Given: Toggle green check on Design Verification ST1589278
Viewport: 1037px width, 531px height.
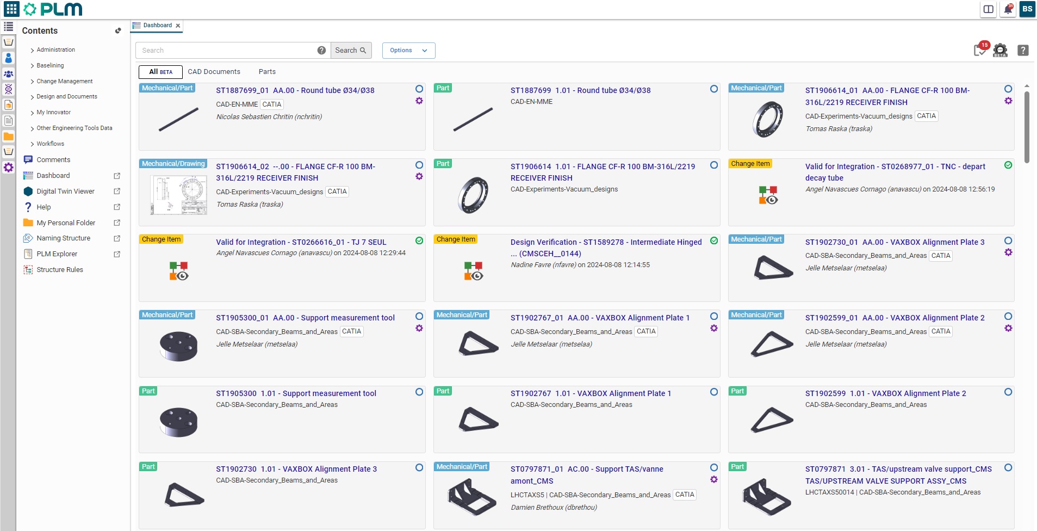Looking at the screenshot, I should [x=714, y=240].
